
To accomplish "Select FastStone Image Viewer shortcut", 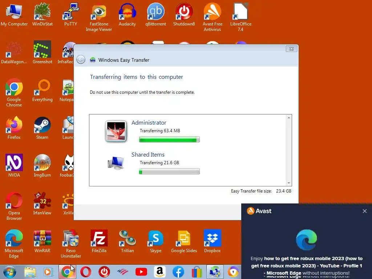I will [99, 17].
